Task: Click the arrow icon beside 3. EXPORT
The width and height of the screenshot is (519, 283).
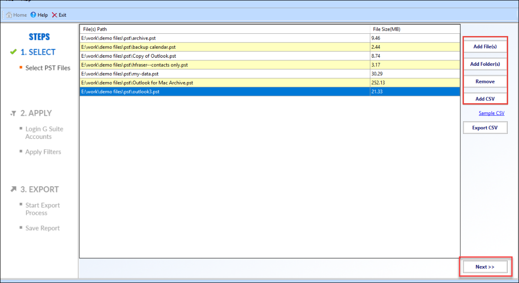Action: click(13, 189)
